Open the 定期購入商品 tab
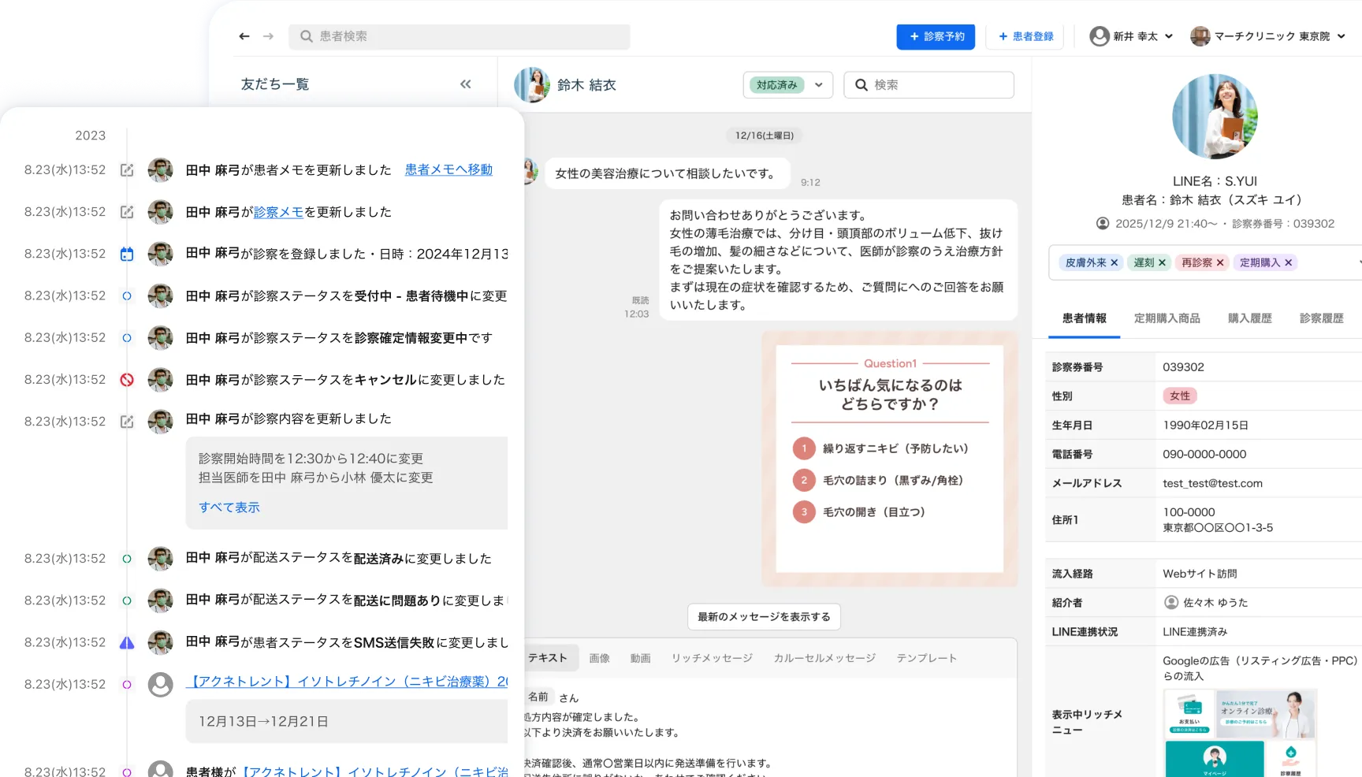1362x777 pixels. (x=1167, y=318)
